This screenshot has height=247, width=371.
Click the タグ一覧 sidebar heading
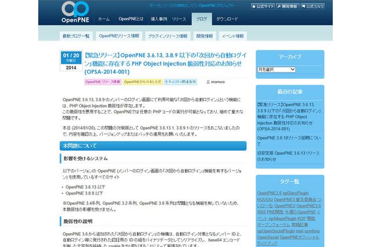coord(290,181)
